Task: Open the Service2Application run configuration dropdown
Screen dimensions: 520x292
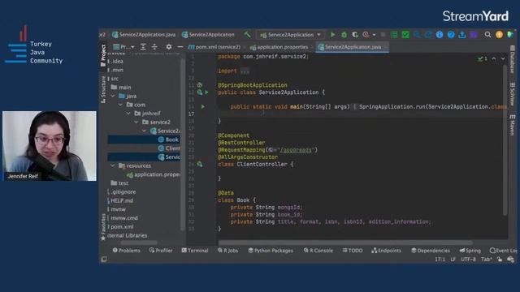Action: (x=291, y=34)
